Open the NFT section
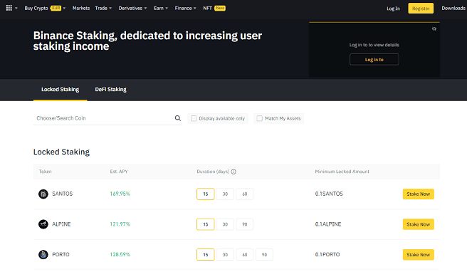 [x=208, y=9]
